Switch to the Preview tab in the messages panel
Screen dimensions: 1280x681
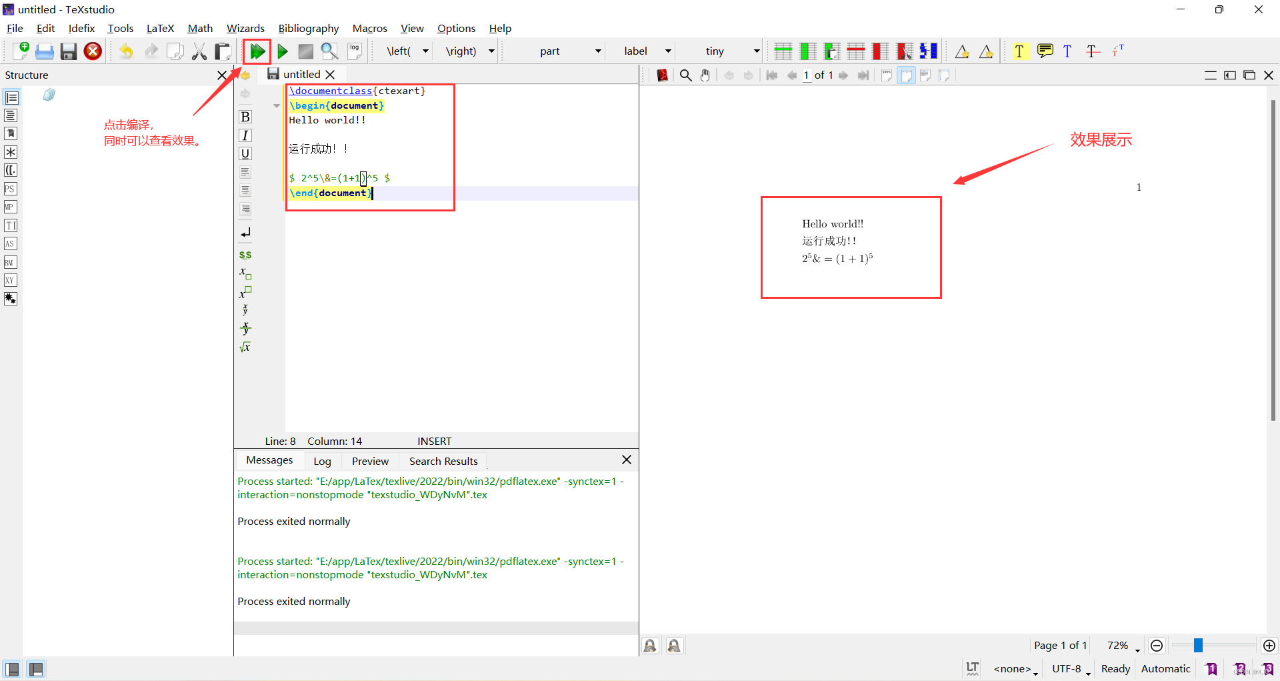tap(369, 461)
